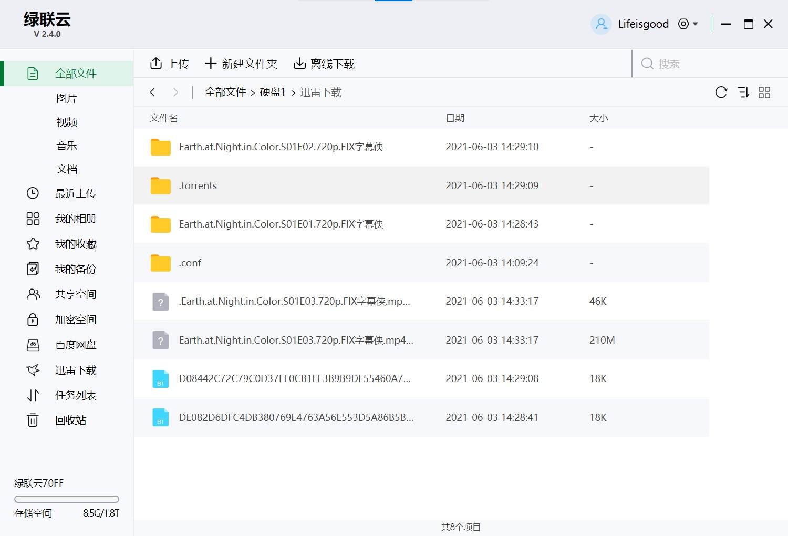
Task: Click the 我的备份 backup icon
Action: pos(33,269)
